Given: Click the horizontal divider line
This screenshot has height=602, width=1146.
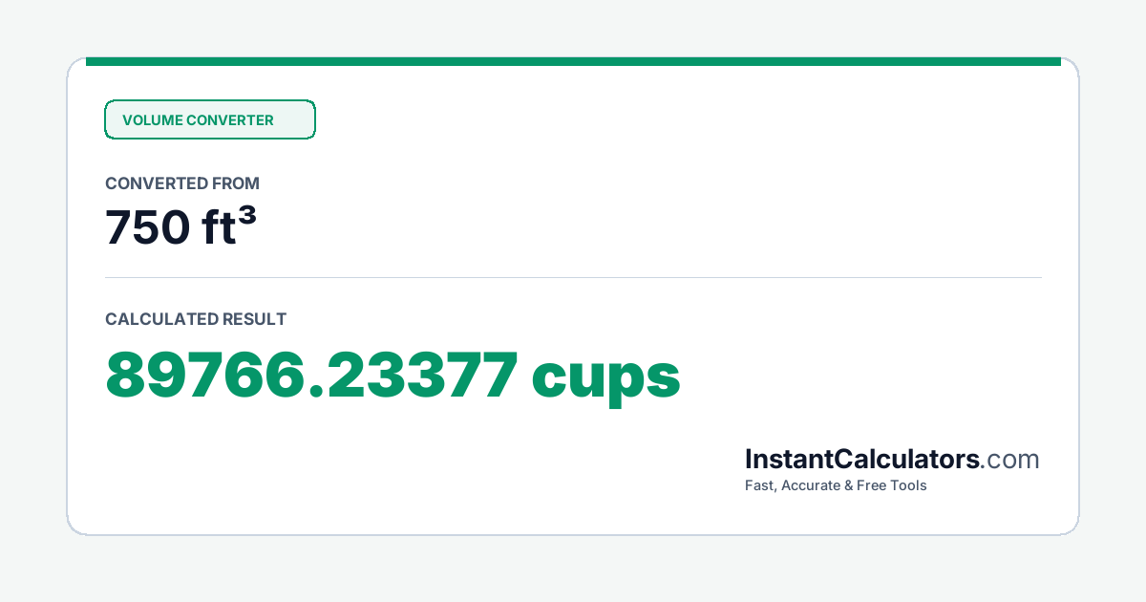Looking at the screenshot, I should click(x=573, y=277).
